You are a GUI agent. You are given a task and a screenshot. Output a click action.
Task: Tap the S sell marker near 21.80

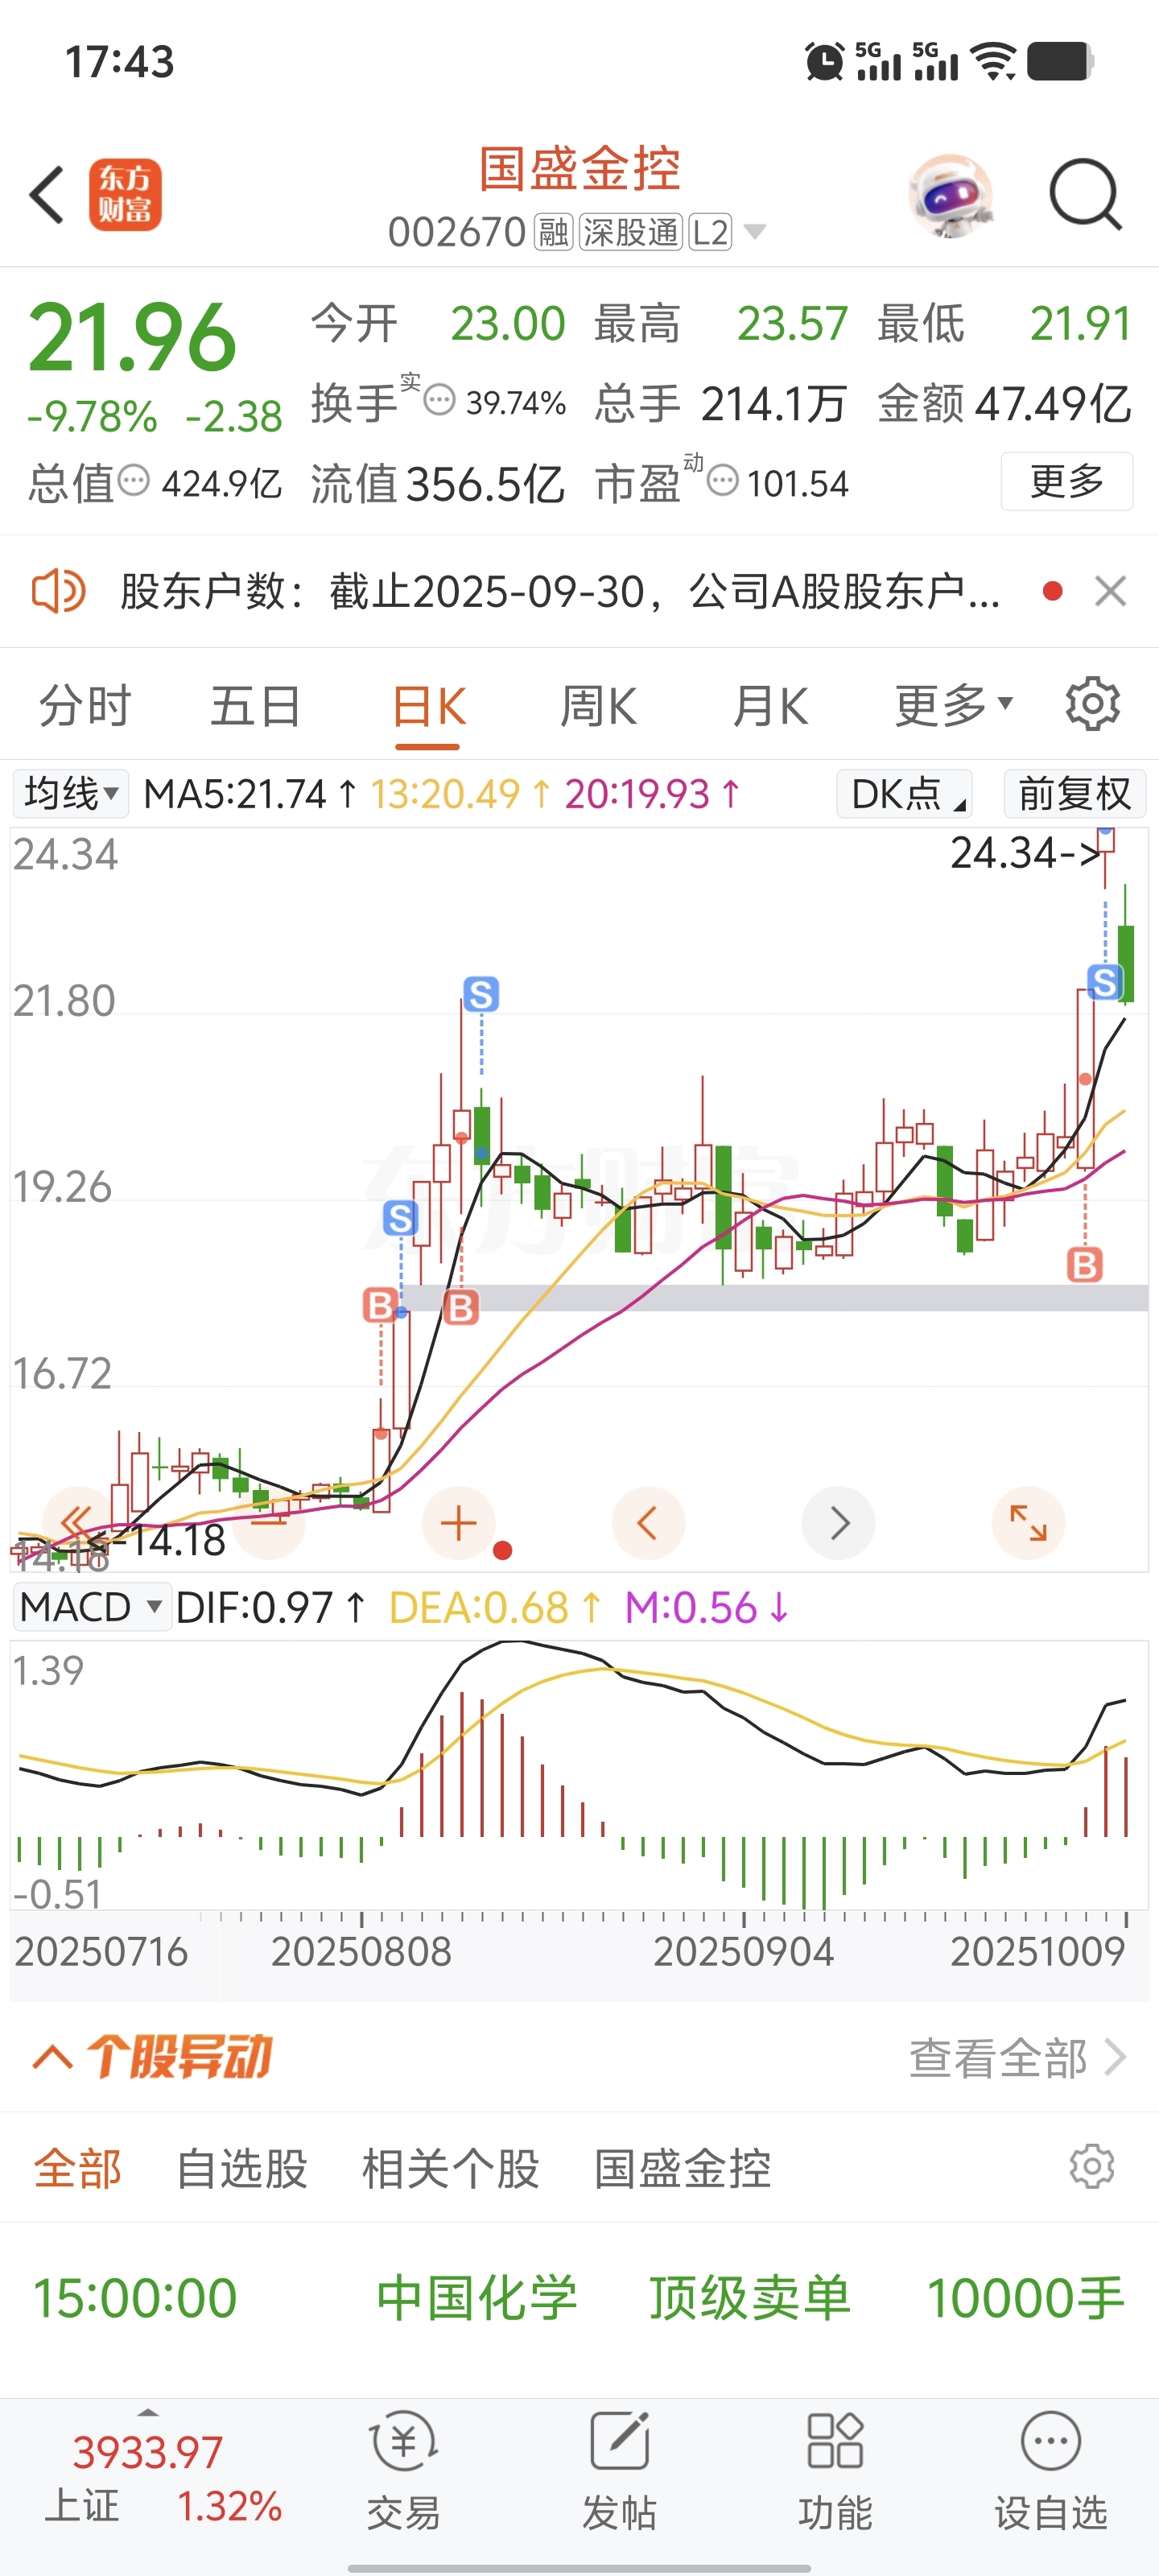(481, 994)
